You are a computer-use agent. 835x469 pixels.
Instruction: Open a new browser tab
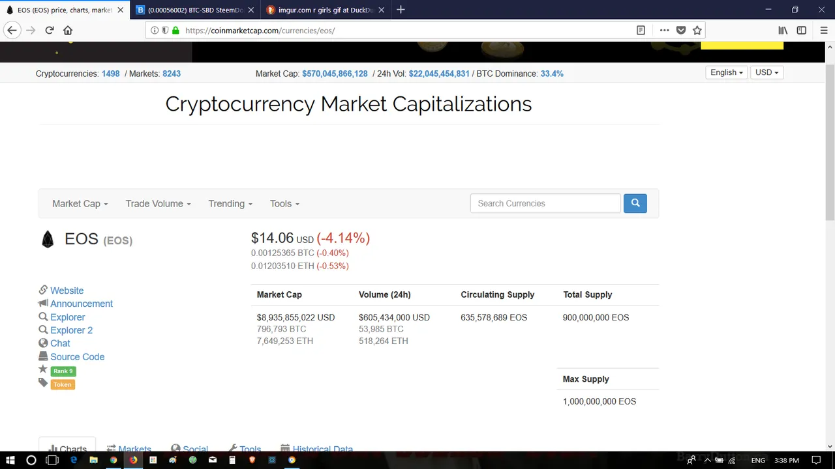[401, 10]
